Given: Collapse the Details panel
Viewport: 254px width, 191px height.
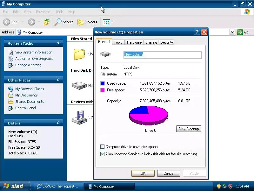Looking at the screenshot, I should point(58,123).
